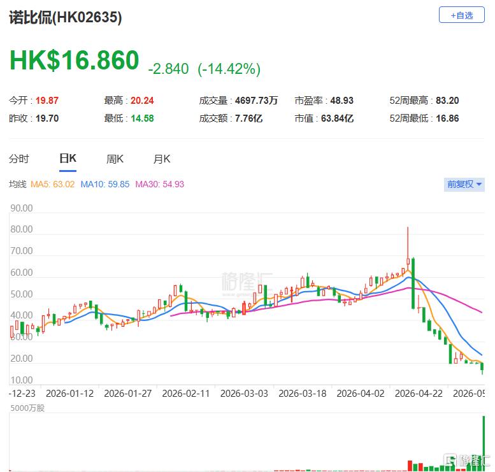Click the 60.00 price axis label
The width and height of the screenshot is (495, 472).
[22, 272]
